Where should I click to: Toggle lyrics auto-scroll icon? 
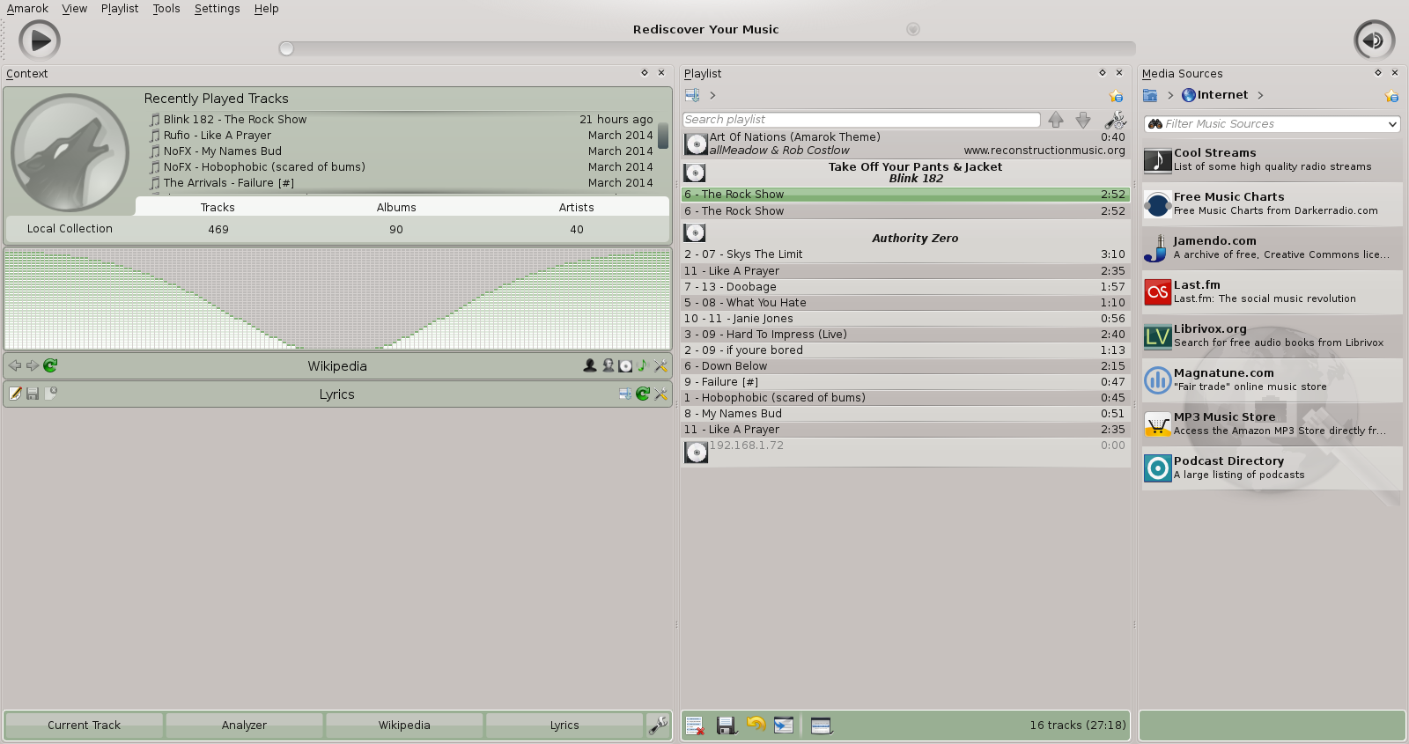tap(625, 394)
